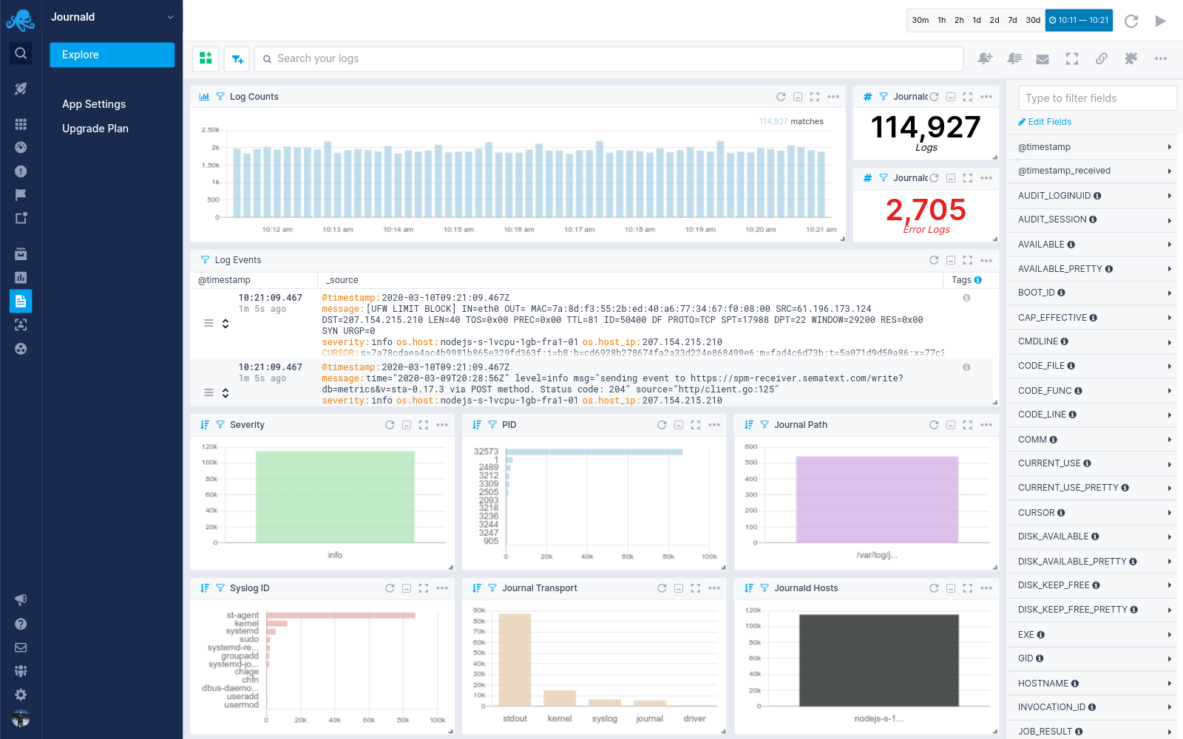This screenshot has width=1183, height=739.
Task: Open the filter icon on the Severity chart
Action: click(220, 424)
